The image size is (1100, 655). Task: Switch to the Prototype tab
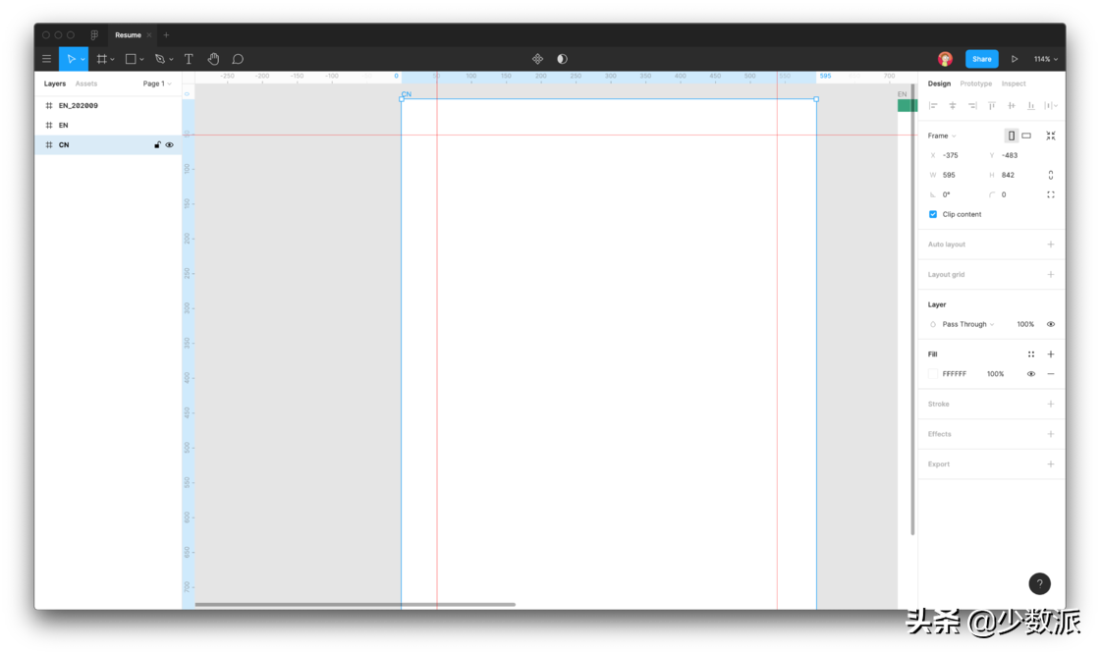(976, 83)
